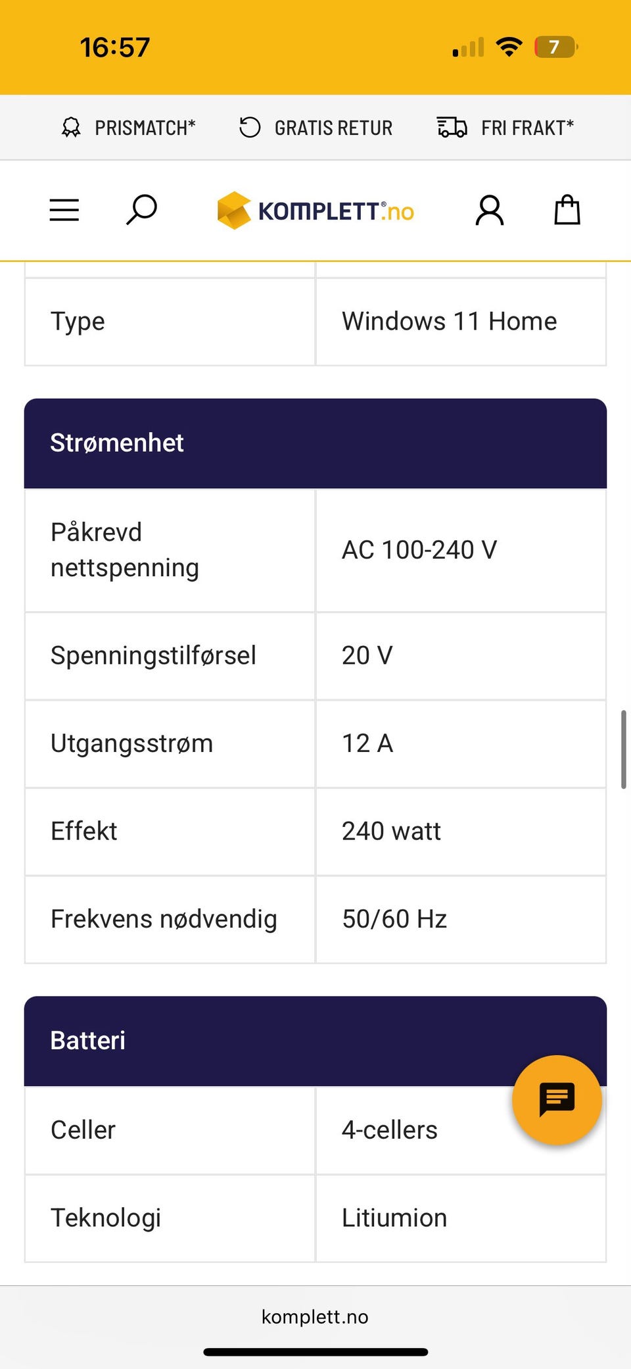Image resolution: width=631 pixels, height=1369 pixels.
Task: Tap the search magnifier icon
Action: (x=141, y=210)
